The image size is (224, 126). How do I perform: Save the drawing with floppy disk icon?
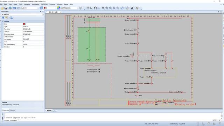click(6, 8)
